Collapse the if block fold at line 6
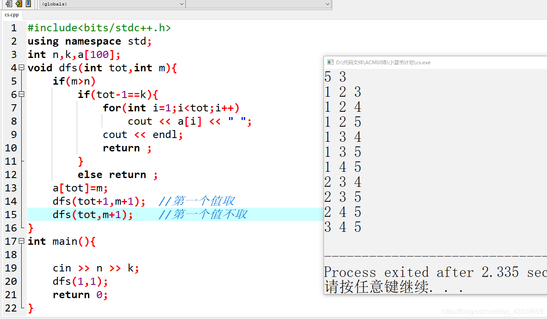 pyautogui.click(x=22, y=94)
